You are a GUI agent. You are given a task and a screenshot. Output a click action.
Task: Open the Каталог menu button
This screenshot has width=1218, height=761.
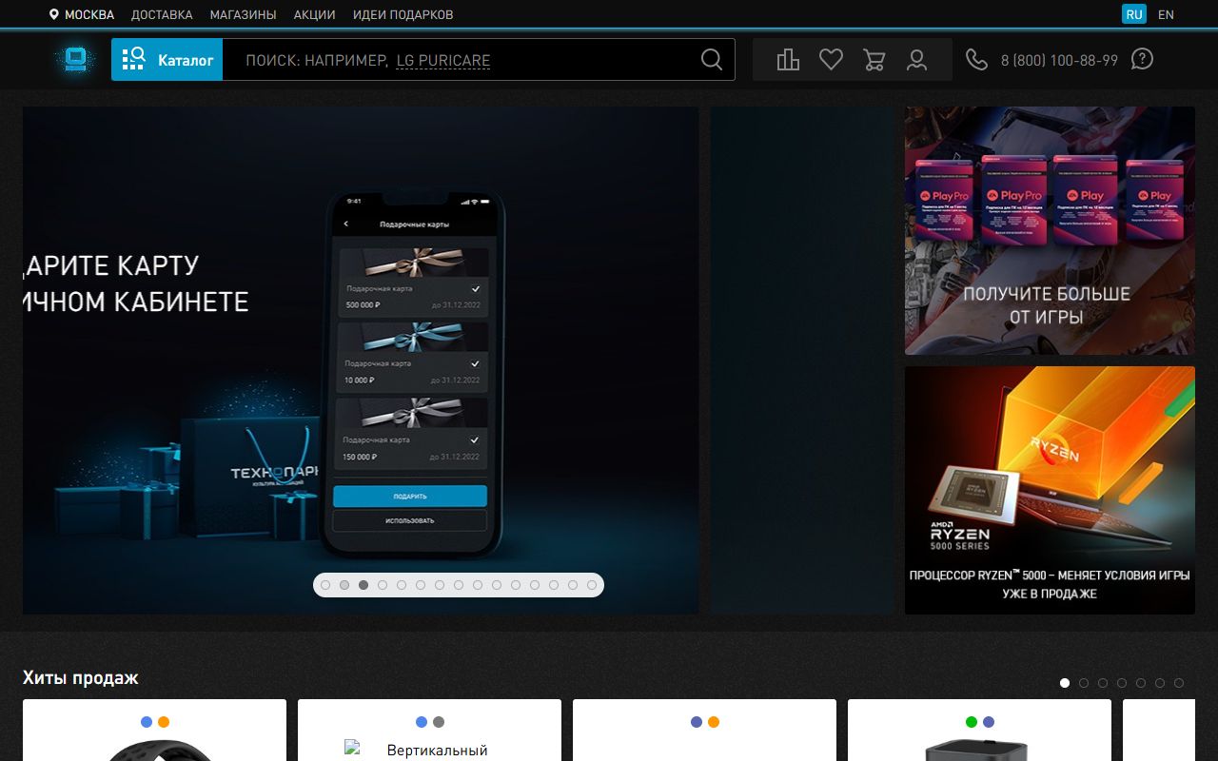(x=167, y=60)
